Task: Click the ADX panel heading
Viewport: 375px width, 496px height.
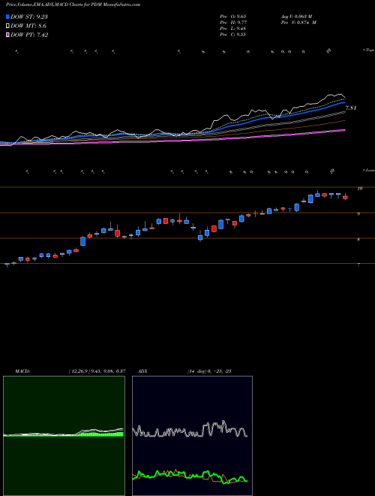Action: pos(142,371)
